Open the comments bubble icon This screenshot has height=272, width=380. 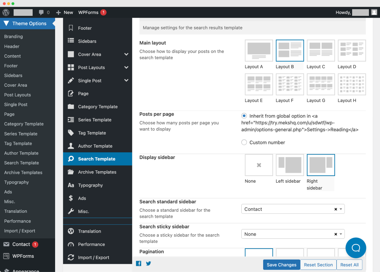tap(41, 12)
